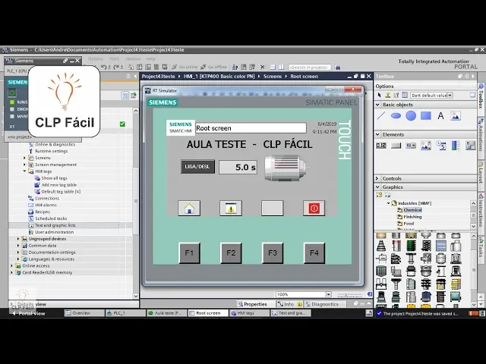Screen dimensions: 486x364
Task: Click the Go offline toolbar button
Action: point(213,67)
